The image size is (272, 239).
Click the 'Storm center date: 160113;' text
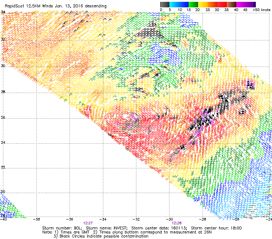[x=159, y=228]
